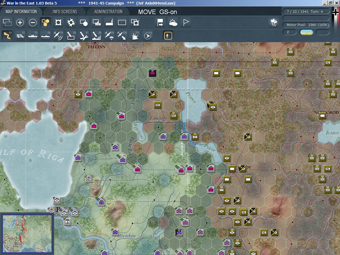Click the Tallinn city label

coord(96,47)
